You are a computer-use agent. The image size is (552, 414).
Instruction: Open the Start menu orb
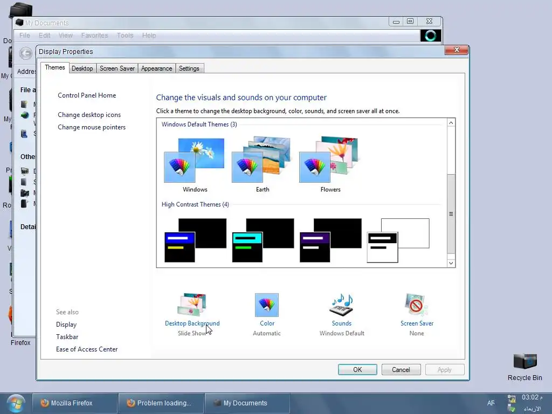[x=16, y=403]
